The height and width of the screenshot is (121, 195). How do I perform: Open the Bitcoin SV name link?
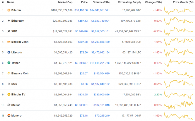coord(18,94)
